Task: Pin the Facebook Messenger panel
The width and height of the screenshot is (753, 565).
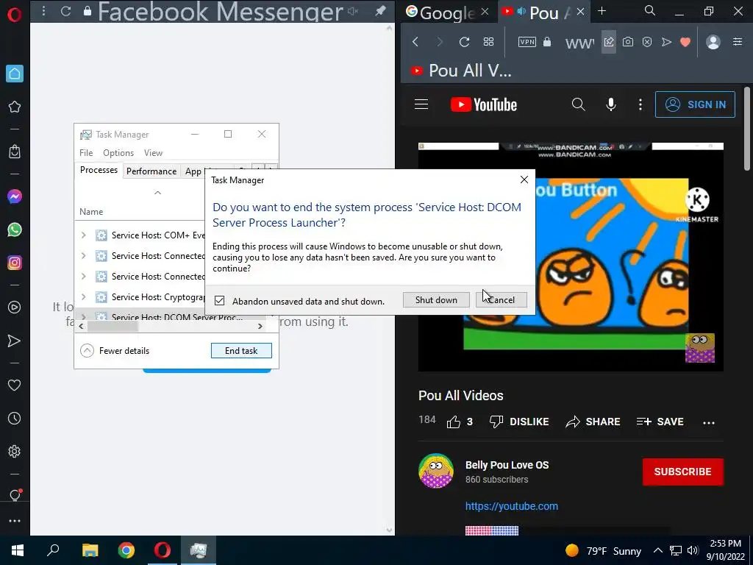Action: point(380,11)
